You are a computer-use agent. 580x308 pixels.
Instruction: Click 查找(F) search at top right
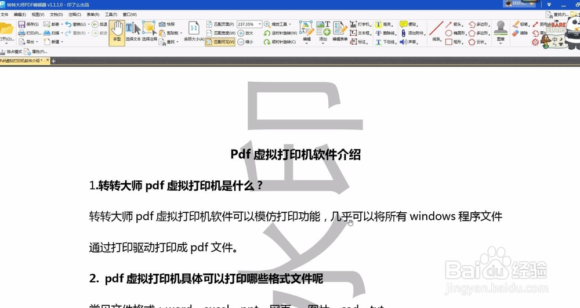pyautogui.click(x=557, y=15)
